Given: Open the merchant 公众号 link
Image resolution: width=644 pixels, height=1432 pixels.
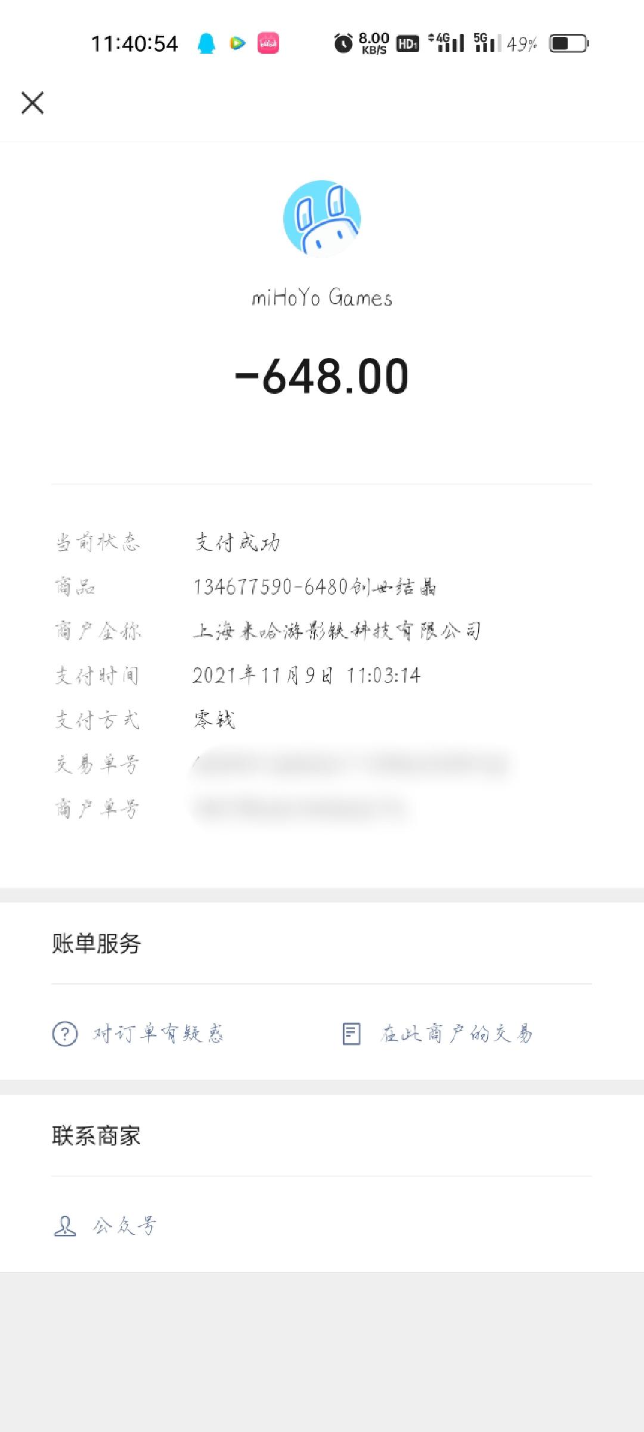Looking at the screenshot, I should click(125, 1226).
